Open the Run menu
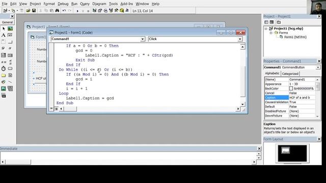Viewport: 326px width, 183px height. click(x=74, y=4)
